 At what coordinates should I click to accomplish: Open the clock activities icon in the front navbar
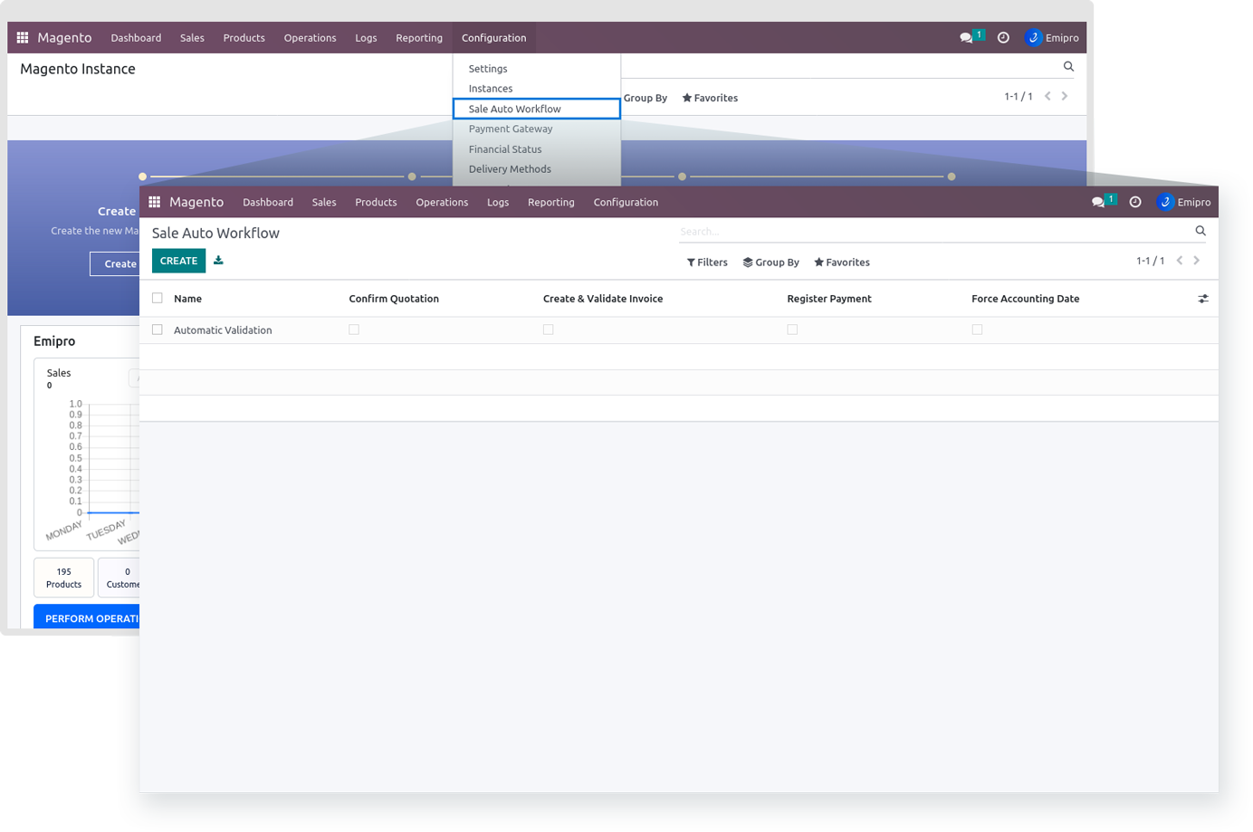pyautogui.click(x=1135, y=203)
